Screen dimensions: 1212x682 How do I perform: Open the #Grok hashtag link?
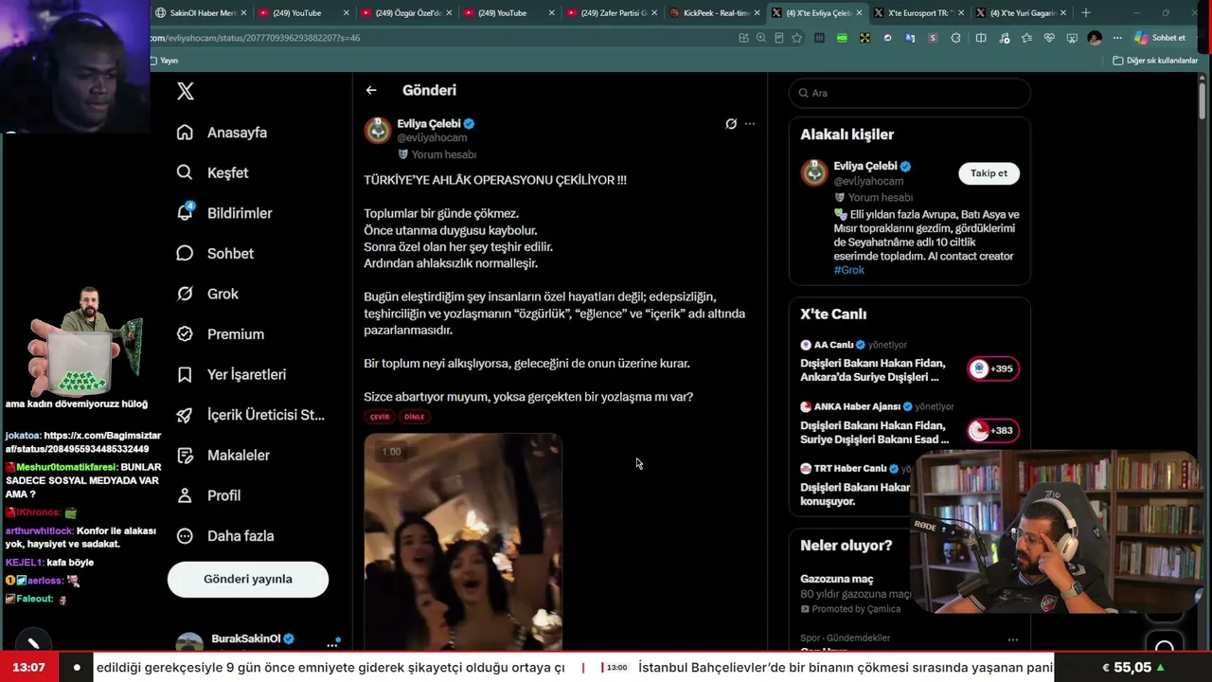[x=849, y=270]
